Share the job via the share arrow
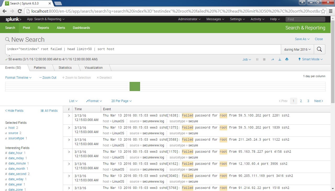The width and height of the screenshot is (335, 191). pyautogui.click(x=272, y=59)
